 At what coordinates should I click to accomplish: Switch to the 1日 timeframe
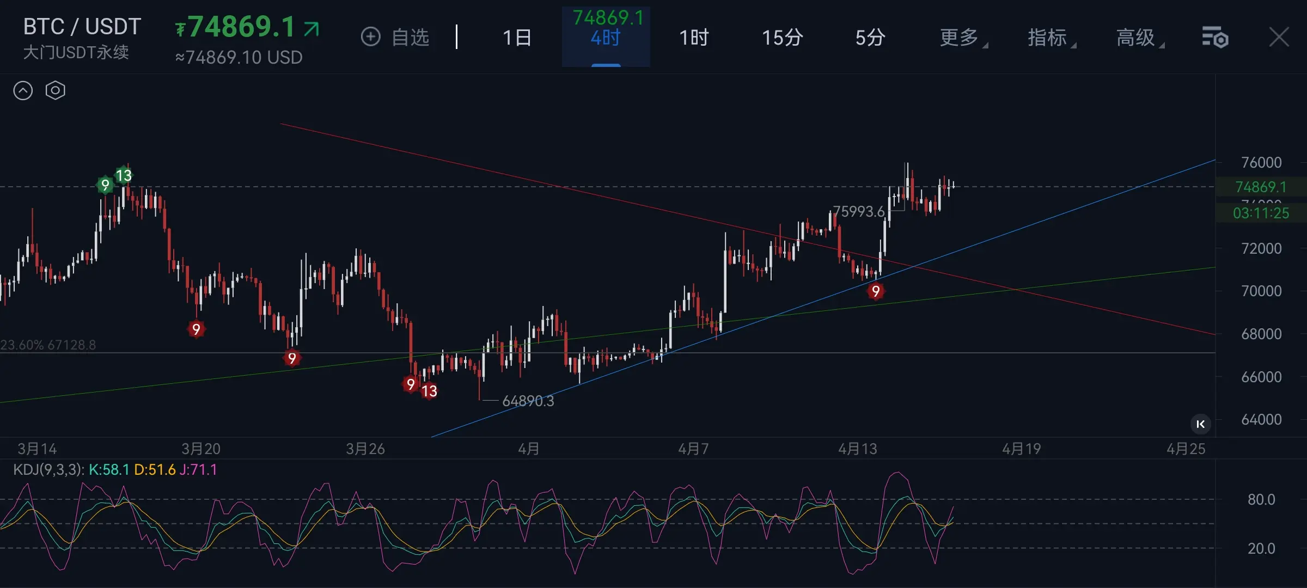pyautogui.click(x=517, y=38)
